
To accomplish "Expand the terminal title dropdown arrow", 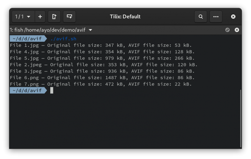I will pos(90,30).
